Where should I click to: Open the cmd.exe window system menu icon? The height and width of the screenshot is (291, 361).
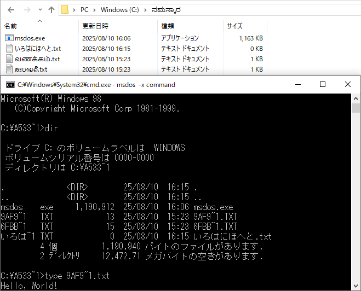tap(10, 85)
